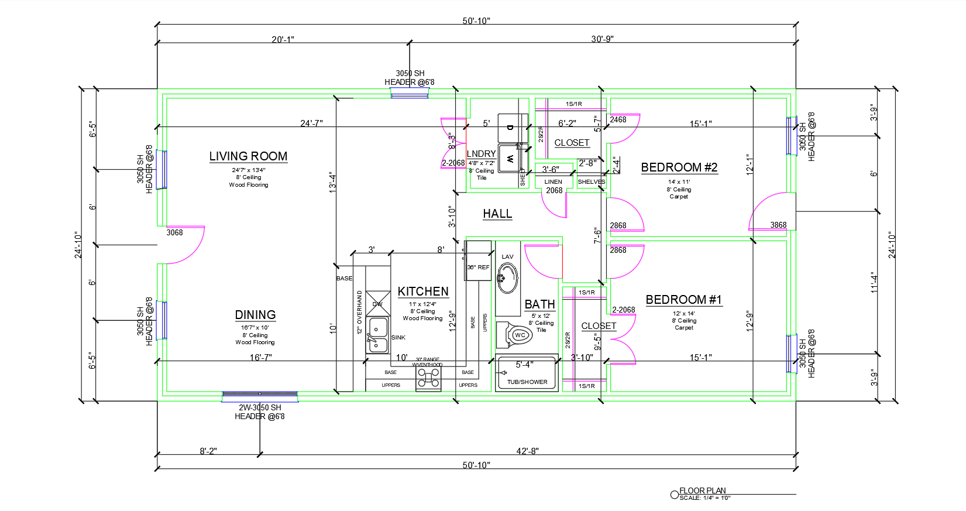Click the double-basin kitchen sink symbol
The height and width of the screenshot is (511, 966).
pyautogui.click(x=378, y=334)
